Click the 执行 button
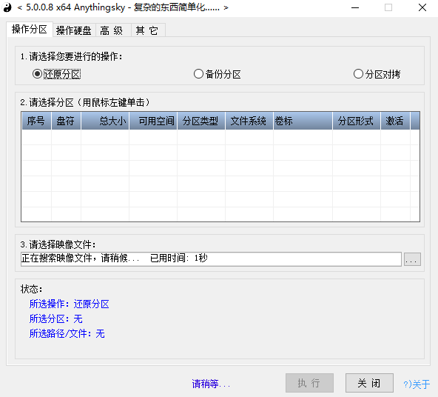The height and width of the screenshot is (397, 438). click(x=309, y=383)
